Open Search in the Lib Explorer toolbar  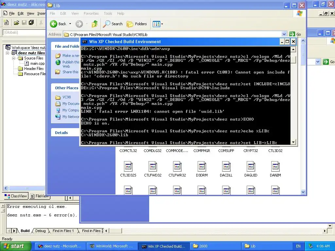(x=113, y=24)
